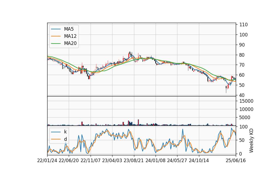Viewport: 262px width, 189px height.
Task: Click the 80 price axis label
Action: [242, 55]
